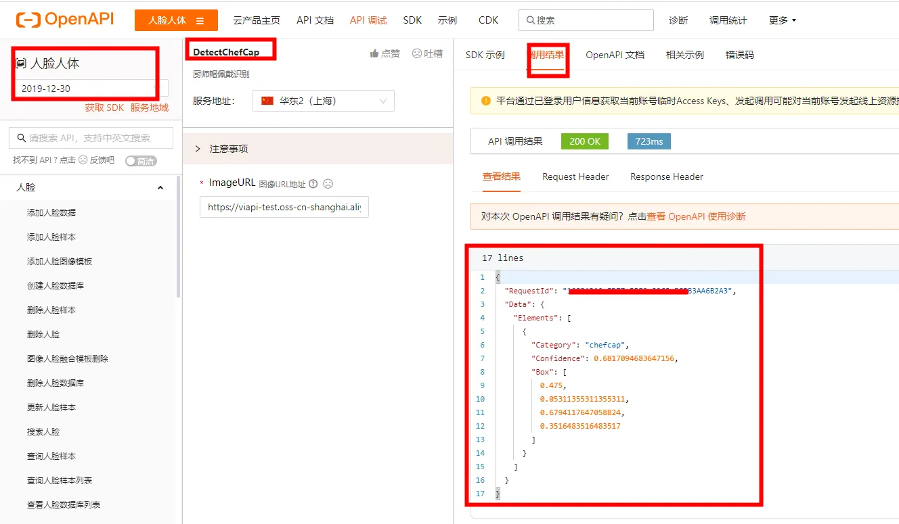Click the 人脸人体 product icon in sidebar

coord(21,63)
